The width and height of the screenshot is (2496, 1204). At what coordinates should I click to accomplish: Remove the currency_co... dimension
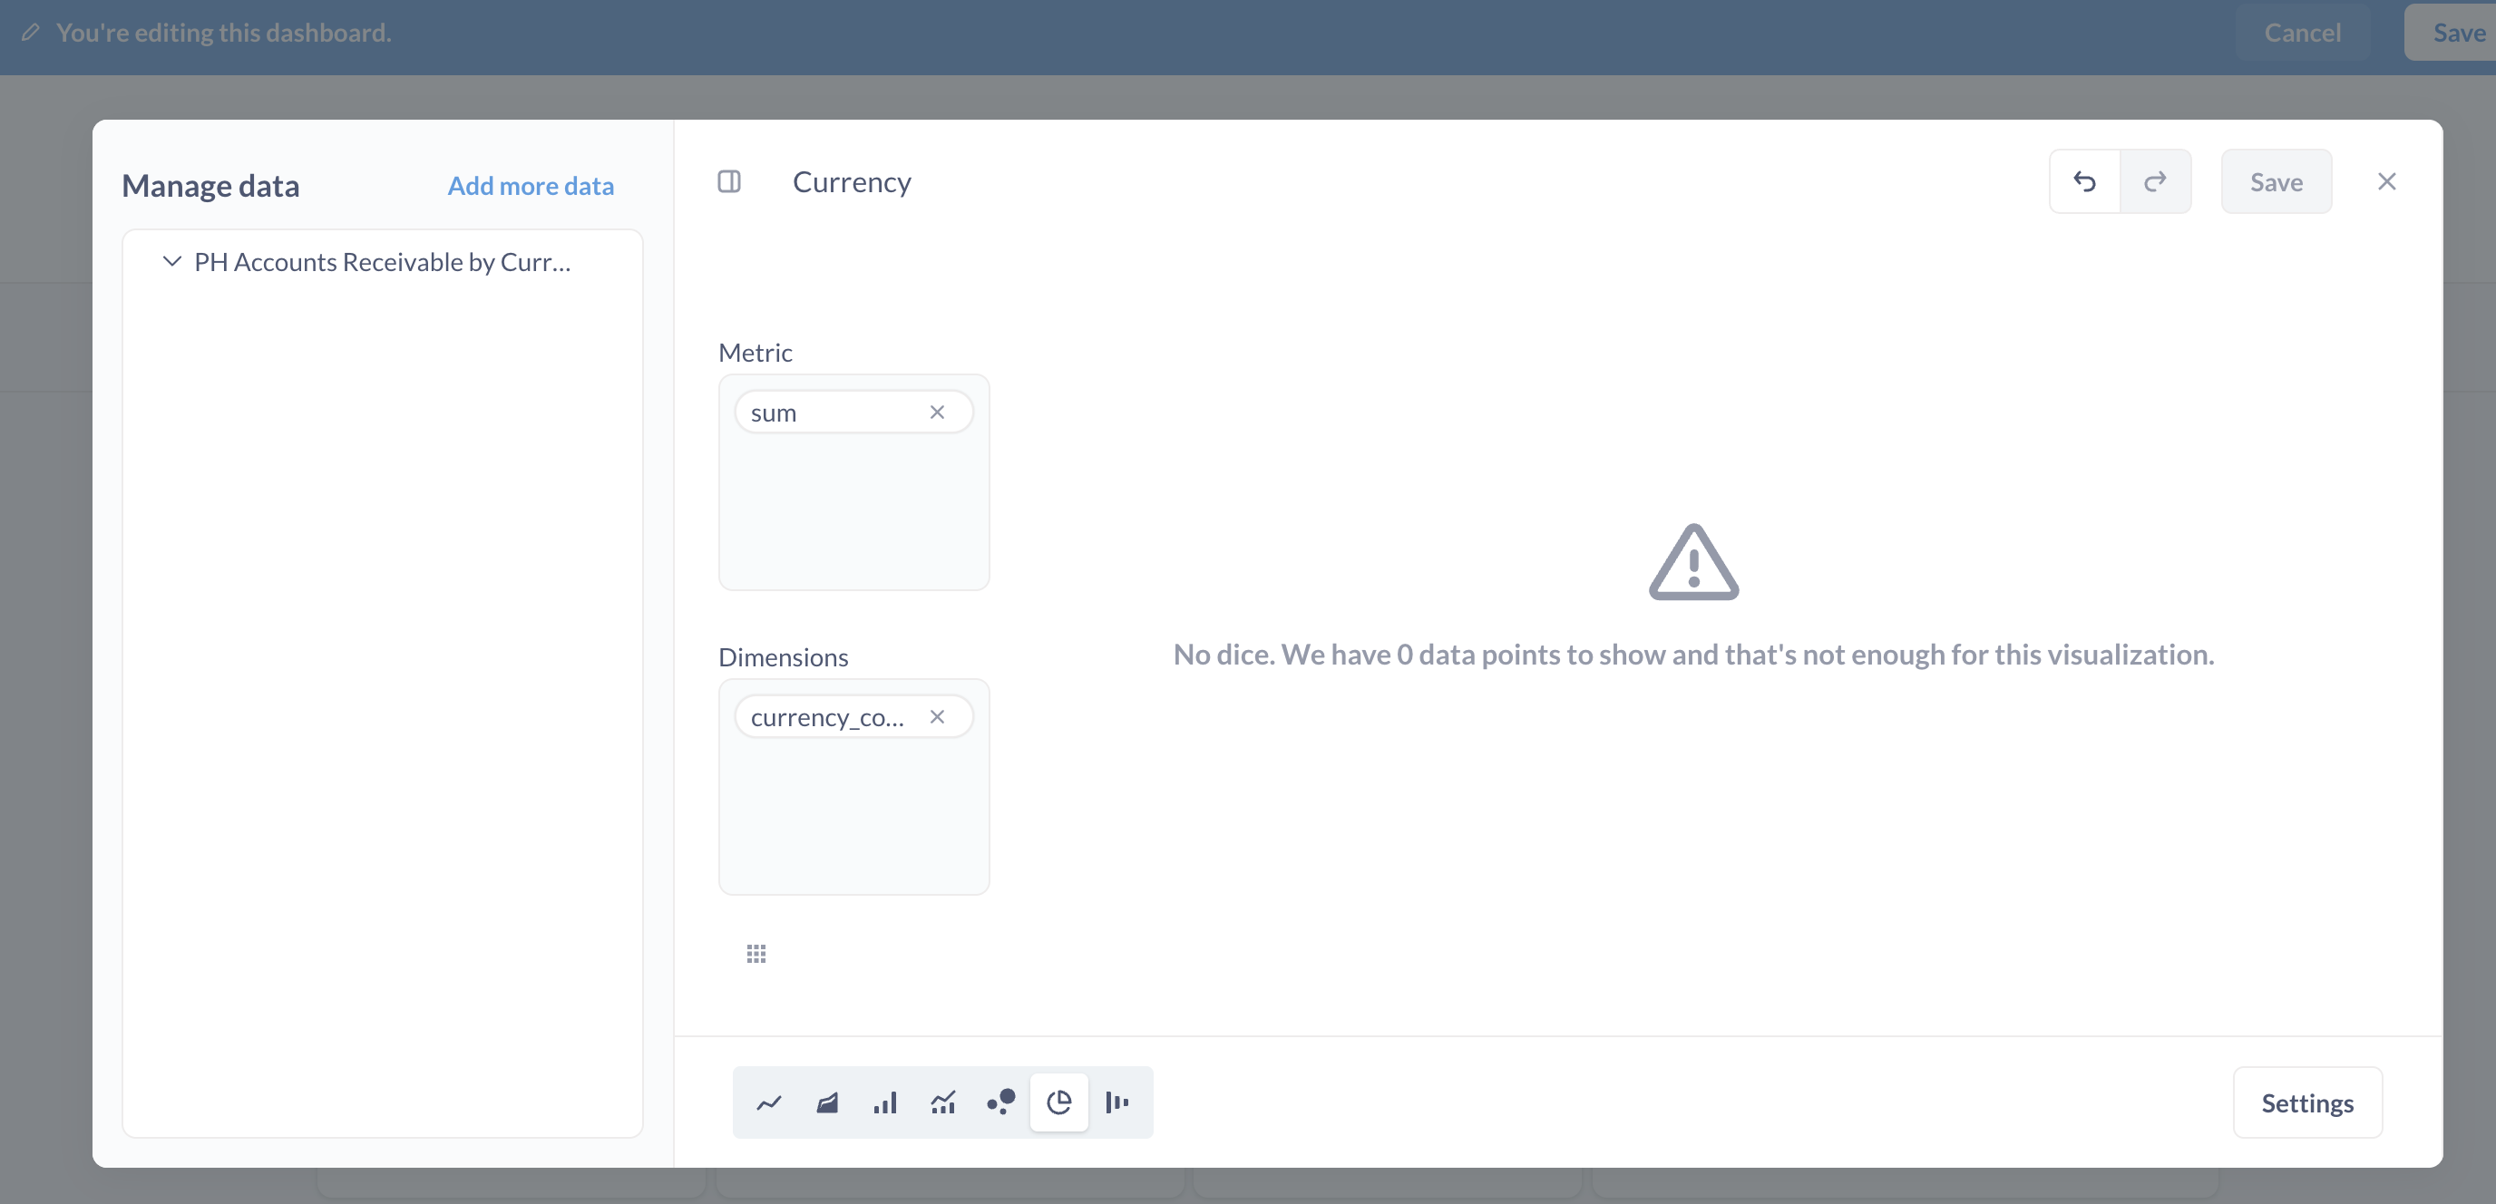(937, 717)
